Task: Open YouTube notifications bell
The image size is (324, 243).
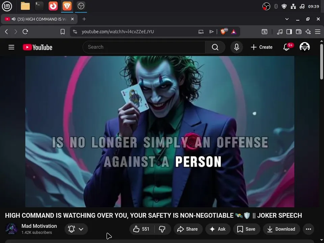Action: coord(287,47)
